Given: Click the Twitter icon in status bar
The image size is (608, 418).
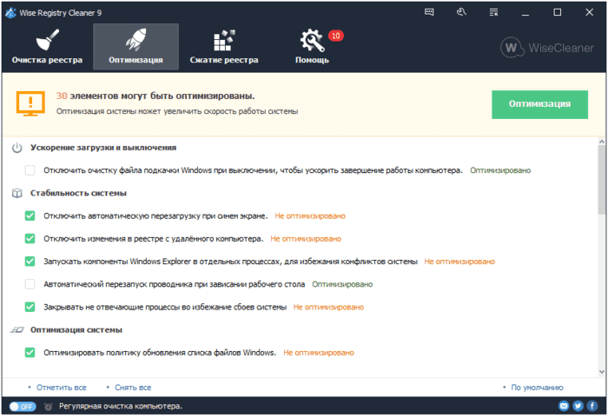Looking at the screenshot, I should (578, 406).
